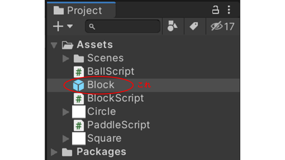Open the Project panel three-dot menu
285x160 pixels.
[229, 10]
